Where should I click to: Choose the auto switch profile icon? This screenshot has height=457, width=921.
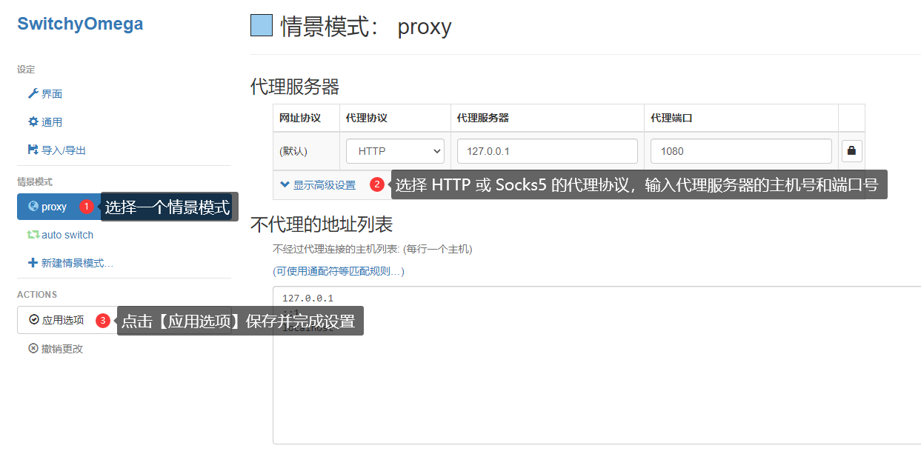(33, 235)
